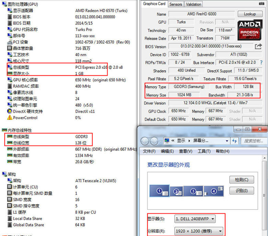Click the Driver Version field
268x236 pixels.
215,103
